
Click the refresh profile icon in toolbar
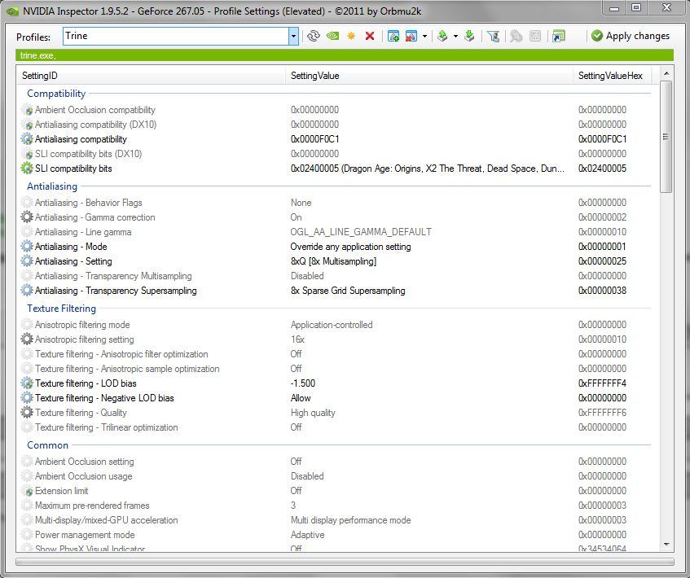pyautogui.click(x=314, y=36)
